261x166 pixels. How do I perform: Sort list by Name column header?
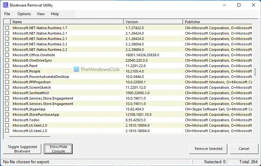pyautogui.click(x=67, y=22)
